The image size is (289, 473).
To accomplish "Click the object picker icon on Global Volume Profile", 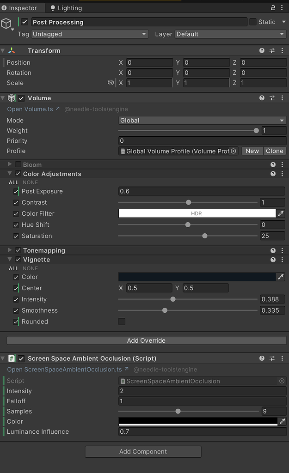I will point(234,151).
